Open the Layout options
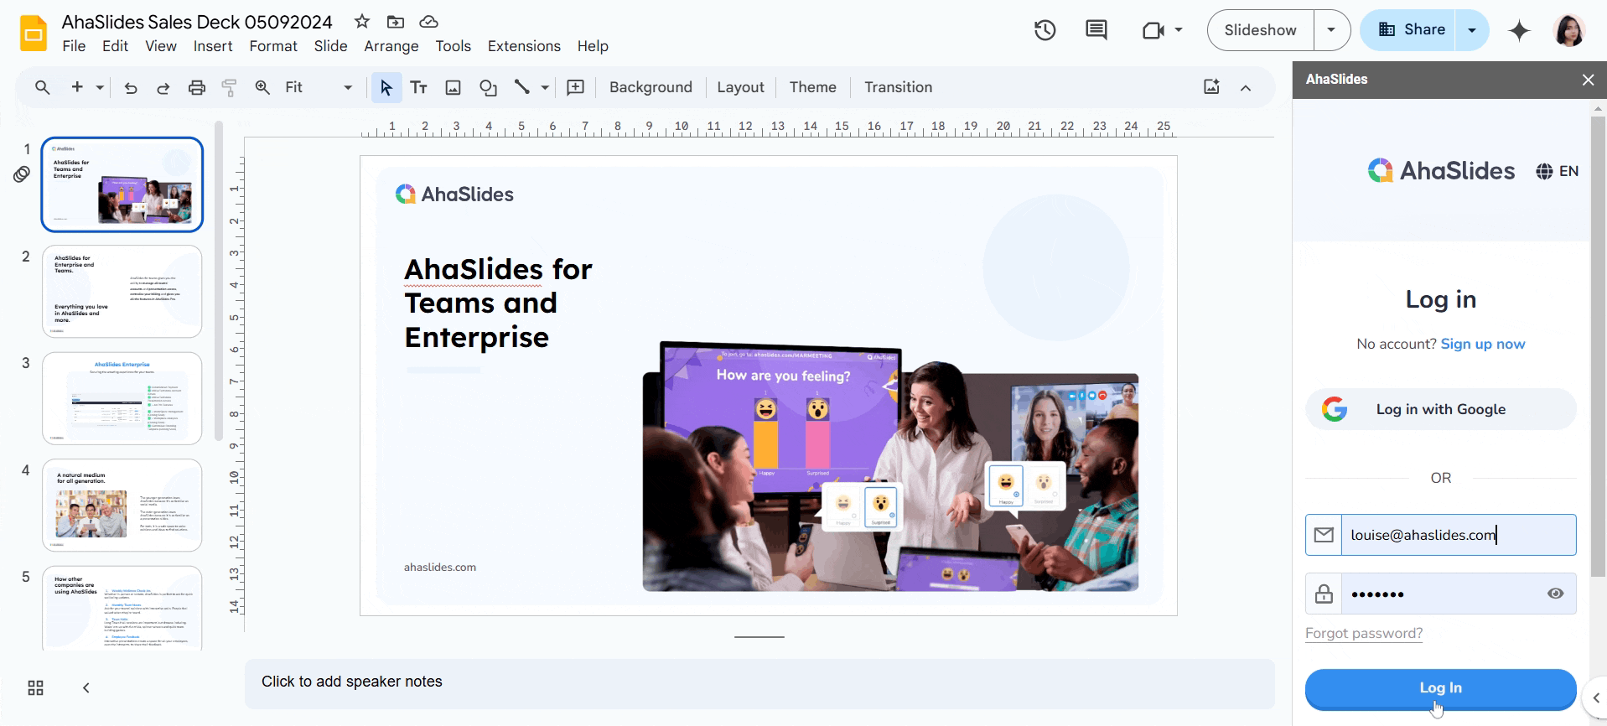The width and height of the screenshot is (1607, 726). coord(741,87)
